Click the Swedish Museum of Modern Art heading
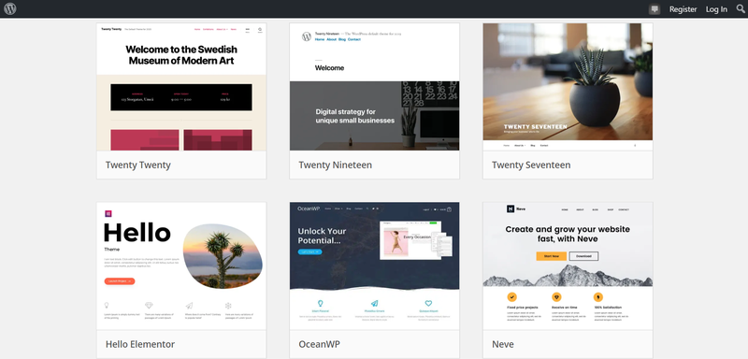 (x=181, y=55)
